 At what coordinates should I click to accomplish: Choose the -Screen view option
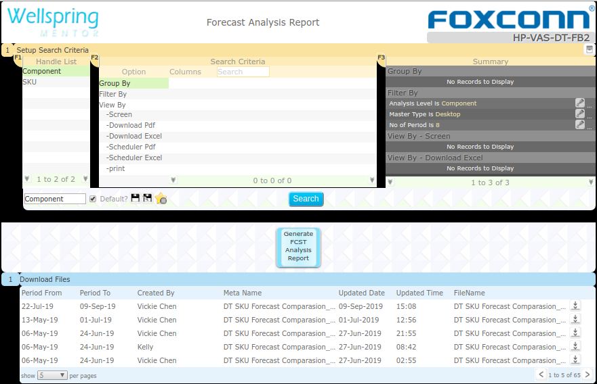(x=119, y=114)
